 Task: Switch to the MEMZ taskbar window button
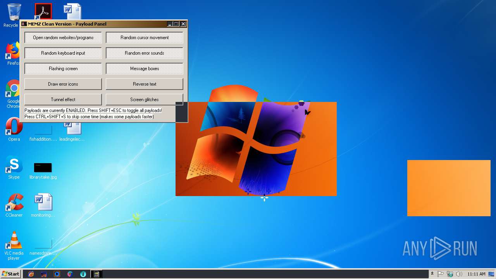click(x=96, y=274)
